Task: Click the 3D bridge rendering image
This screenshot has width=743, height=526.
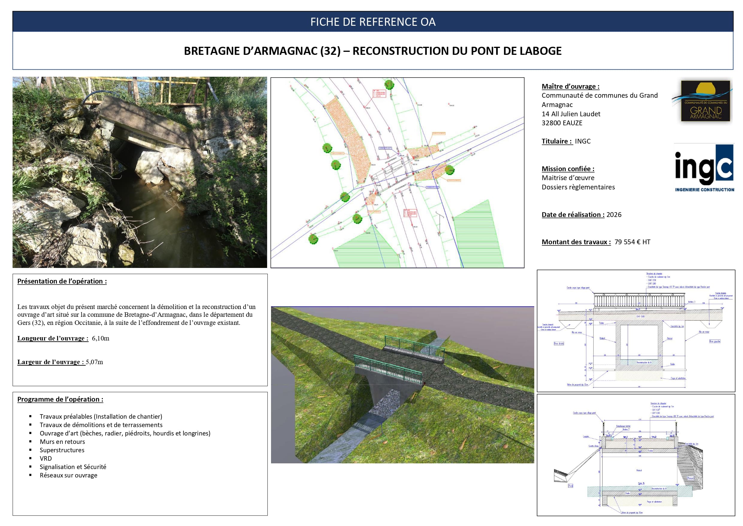Action: [402, 385]
